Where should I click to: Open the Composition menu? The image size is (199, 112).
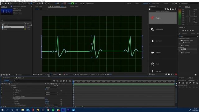11,1
